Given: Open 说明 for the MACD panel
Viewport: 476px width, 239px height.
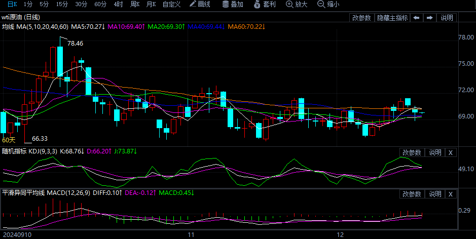Looking at the screenshot, I should pos(435,194).
